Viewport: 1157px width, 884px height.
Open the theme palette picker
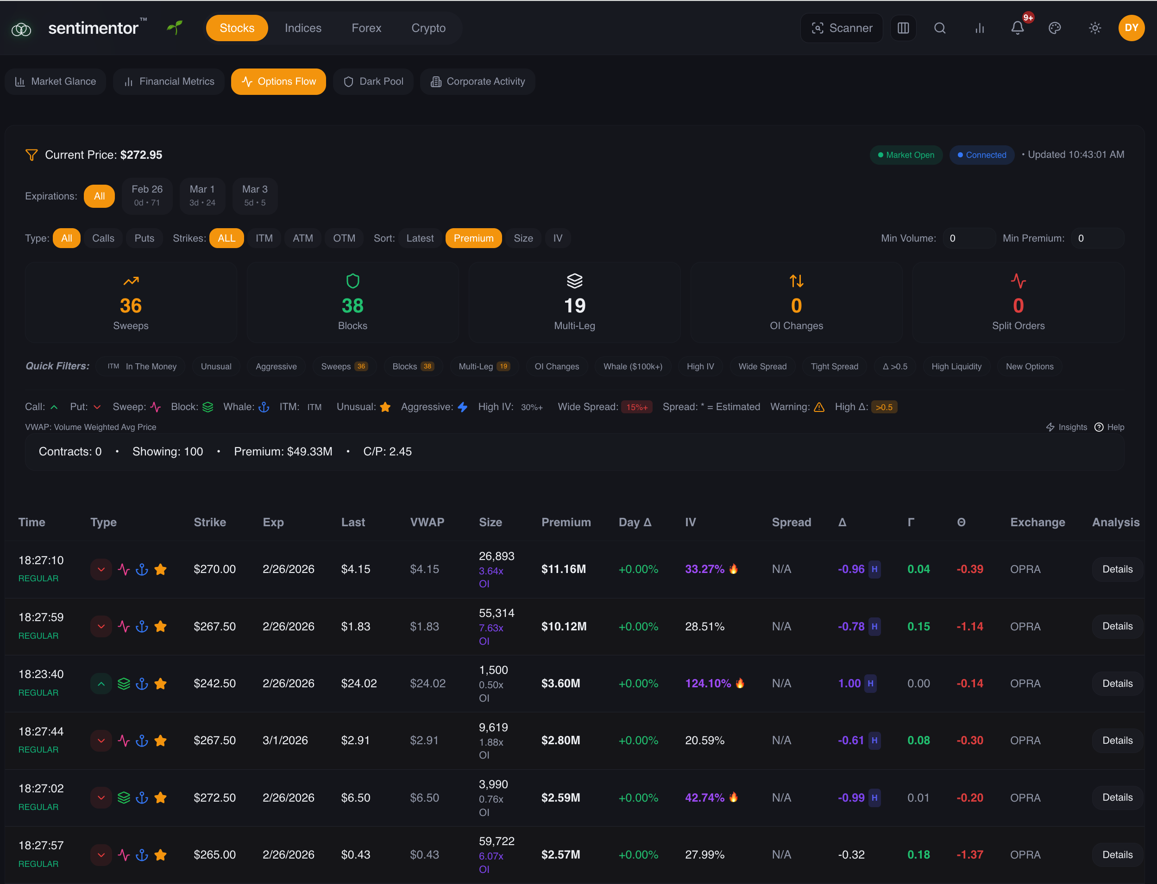coord(1054,28)
